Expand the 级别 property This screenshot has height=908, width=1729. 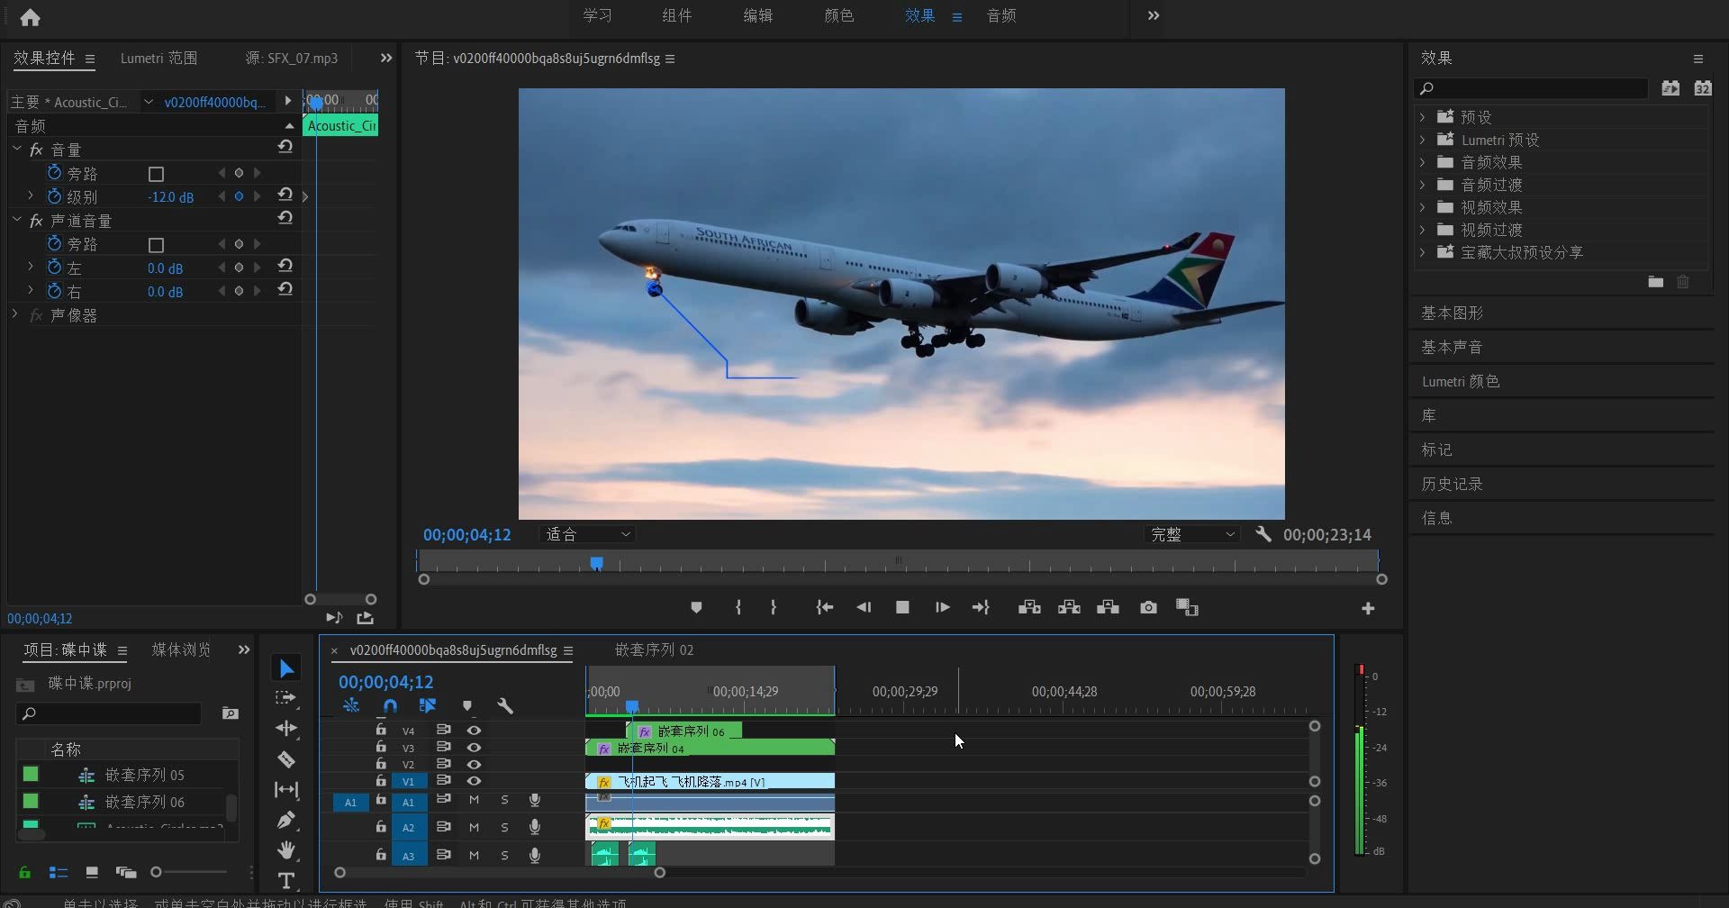click(x=30, y=195)
